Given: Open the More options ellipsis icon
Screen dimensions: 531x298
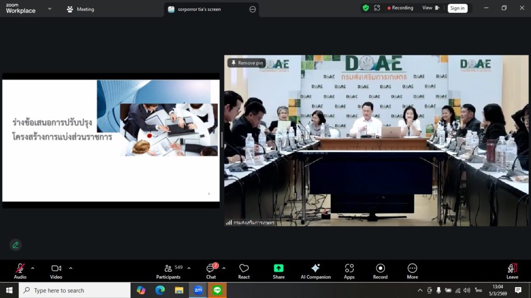Looking at the screenshot, I should [412, 271].
